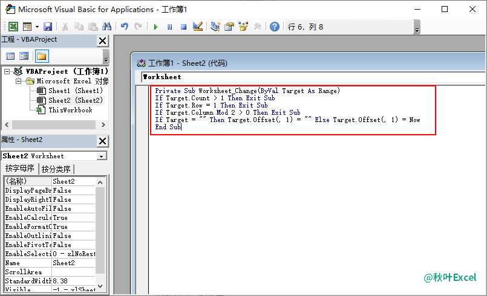Open the Worksheet object combo box
487x296 pixels.
pos(314,77)
